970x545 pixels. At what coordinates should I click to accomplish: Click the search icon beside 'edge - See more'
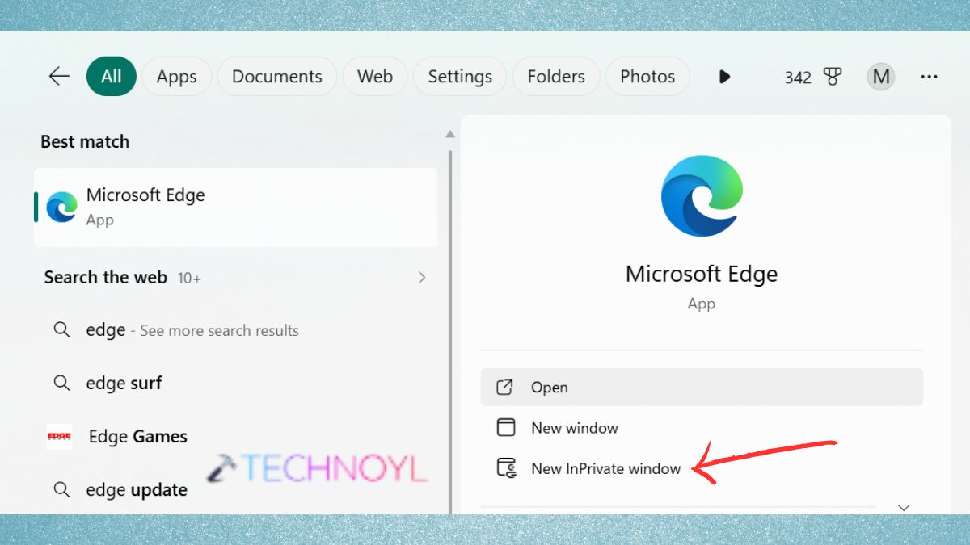[x=61, y=330]
